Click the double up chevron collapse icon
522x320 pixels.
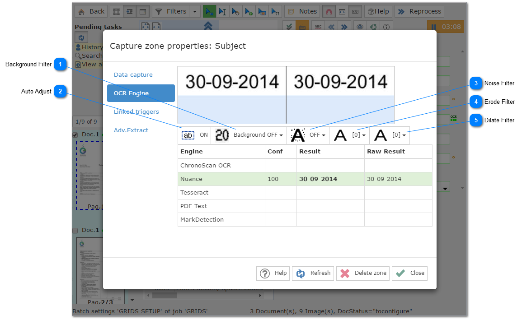[x=208, y=26]
